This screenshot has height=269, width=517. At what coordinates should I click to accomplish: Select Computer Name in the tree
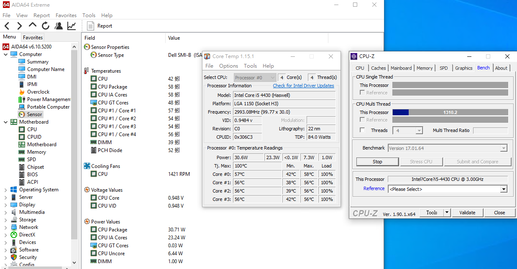(46, 69)
